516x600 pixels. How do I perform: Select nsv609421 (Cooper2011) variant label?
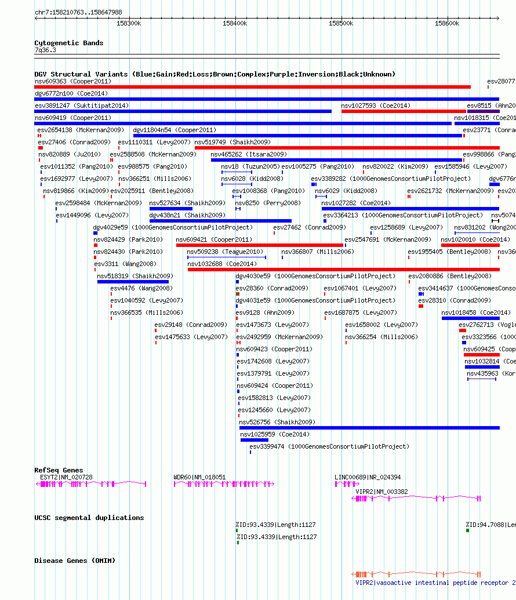coord(214,240)
